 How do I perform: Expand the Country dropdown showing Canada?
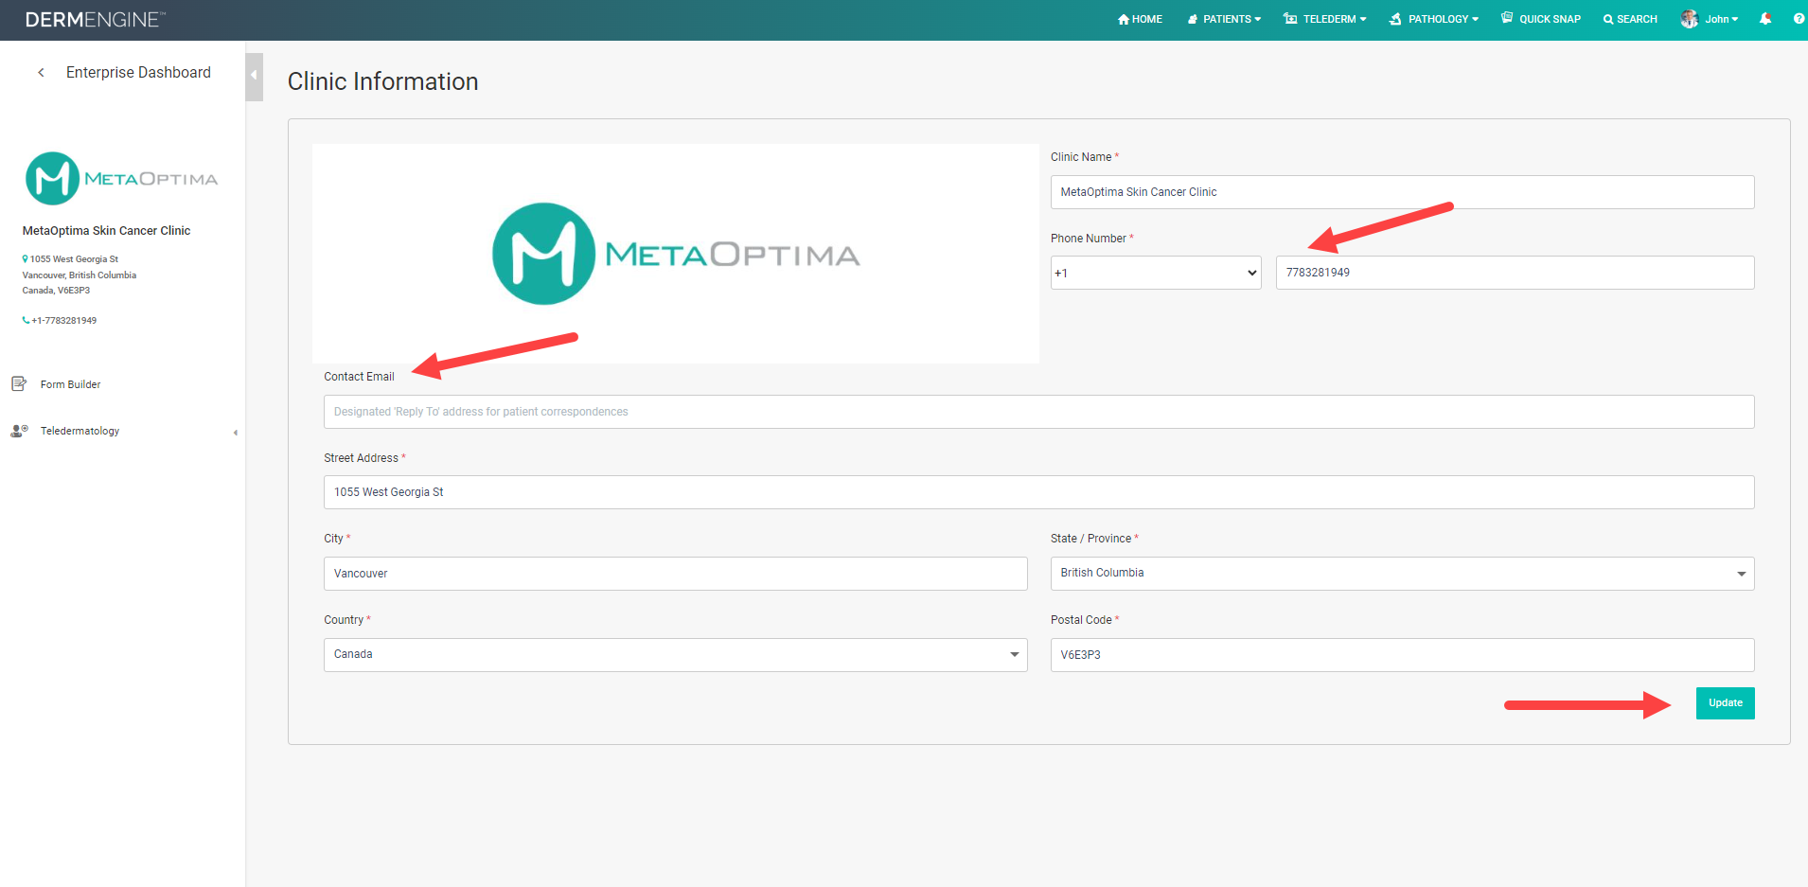click(x=675, y=655)
